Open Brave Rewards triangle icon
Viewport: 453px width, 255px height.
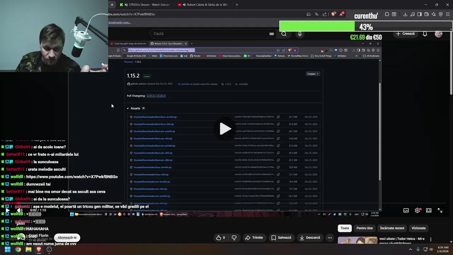(342, 14)
